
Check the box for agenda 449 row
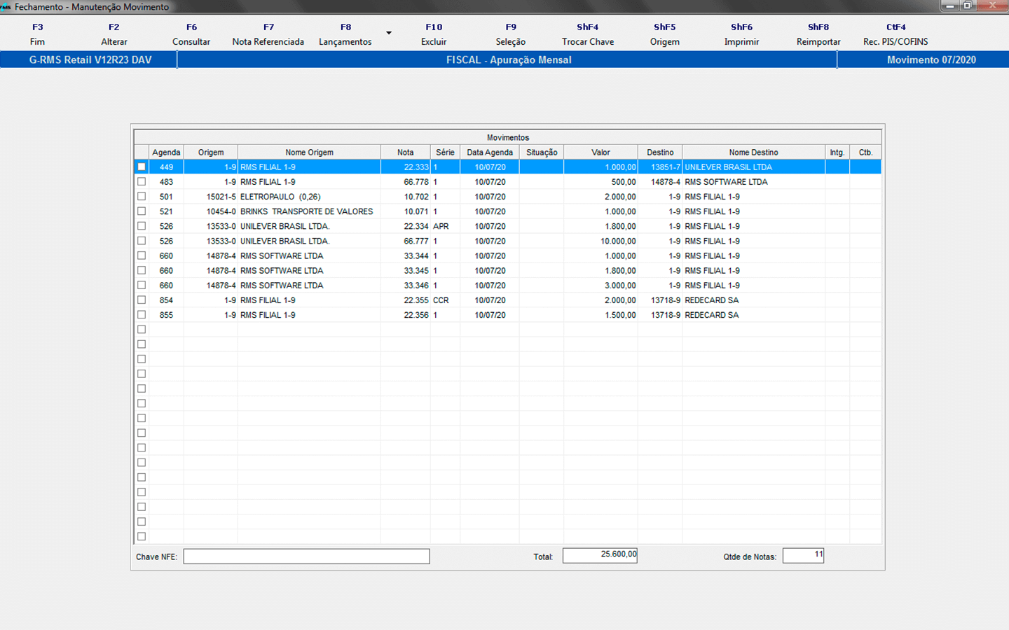142,167
